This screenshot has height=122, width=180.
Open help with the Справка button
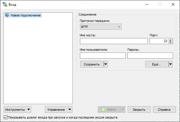tap(164, 110)
